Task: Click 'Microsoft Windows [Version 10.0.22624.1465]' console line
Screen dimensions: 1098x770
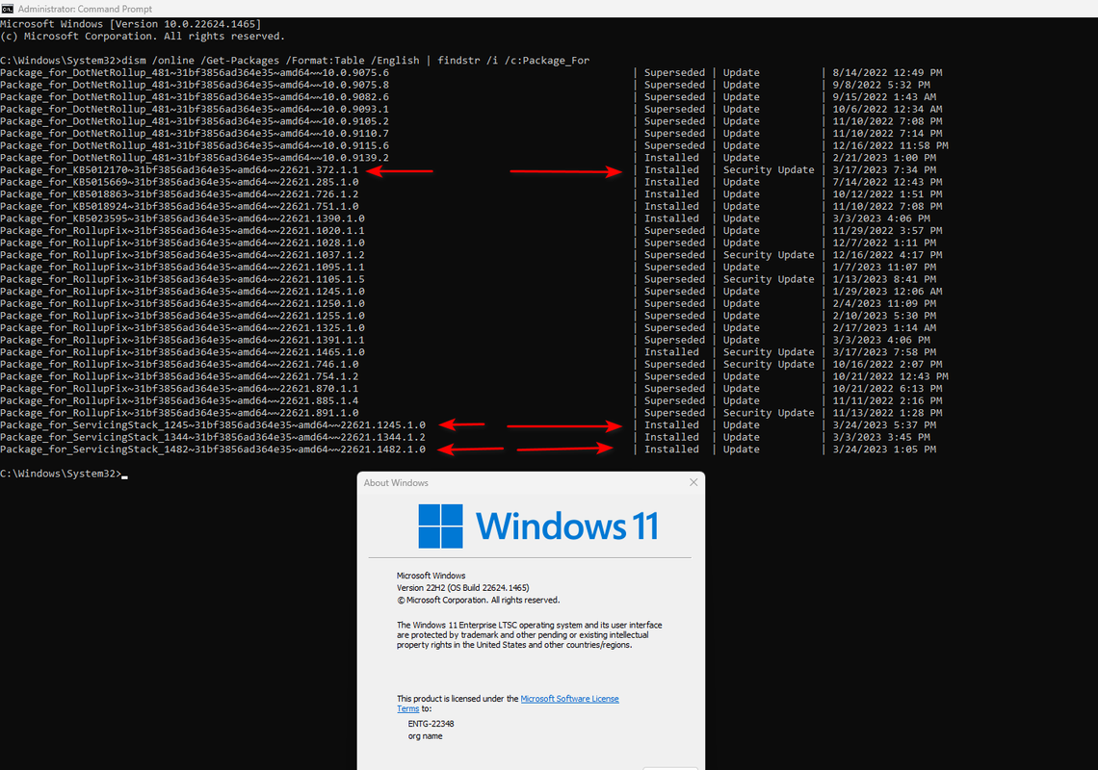Action: click(130, 24)
